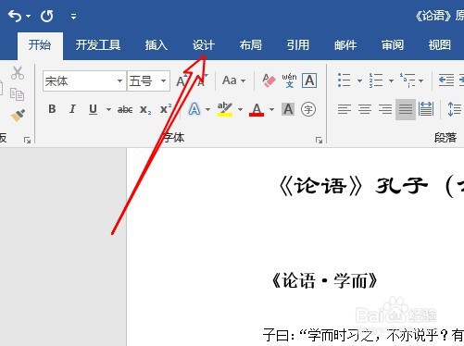
Task: Expand numbering library dropdown arrow
Action: point(391,80)
